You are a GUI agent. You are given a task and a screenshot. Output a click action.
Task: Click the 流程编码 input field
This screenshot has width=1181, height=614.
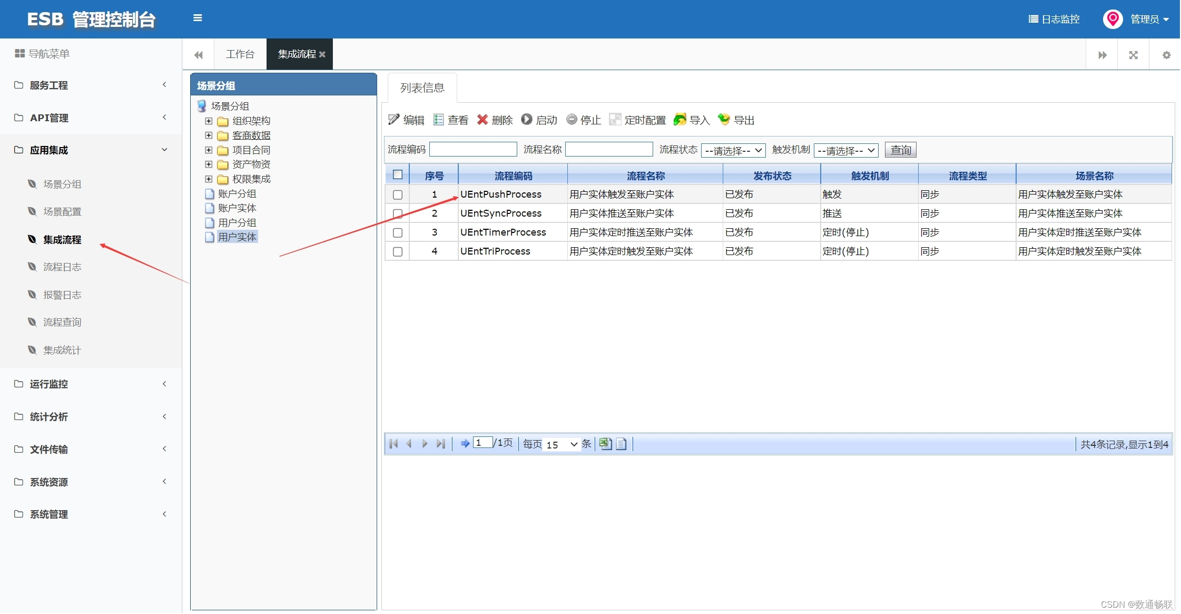[473, 150]
